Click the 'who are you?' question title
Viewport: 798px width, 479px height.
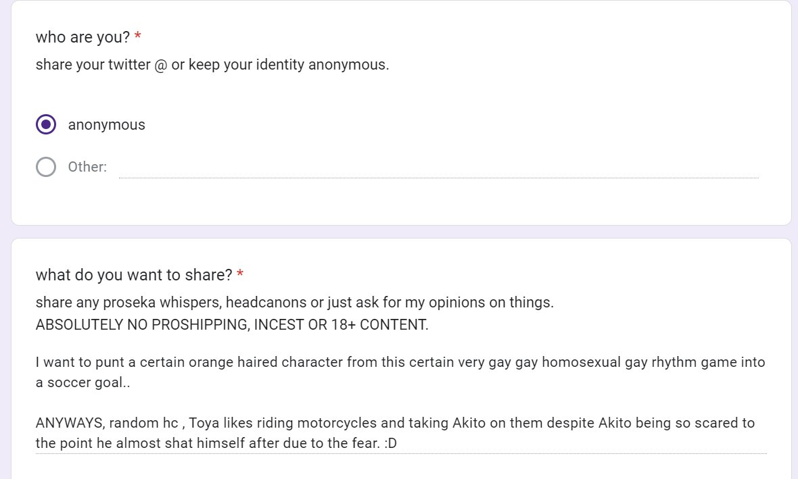(x=83, y=37)
